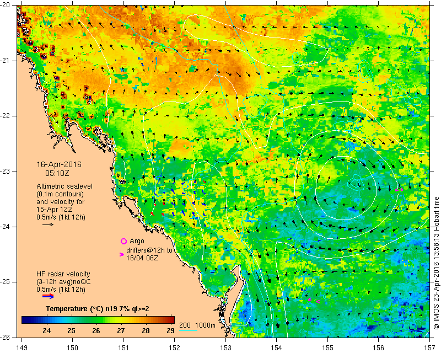Click the '200 1000m' depth contour label
This screenshot has width=441, height=353.
(197, 325)
